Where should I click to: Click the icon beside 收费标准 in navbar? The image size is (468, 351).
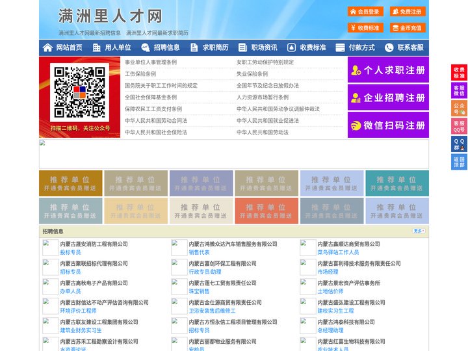[291, 47]
